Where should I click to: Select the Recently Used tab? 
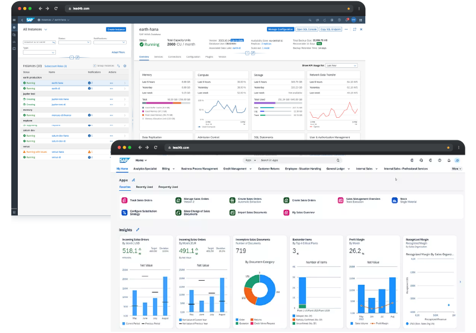[145, 187]
